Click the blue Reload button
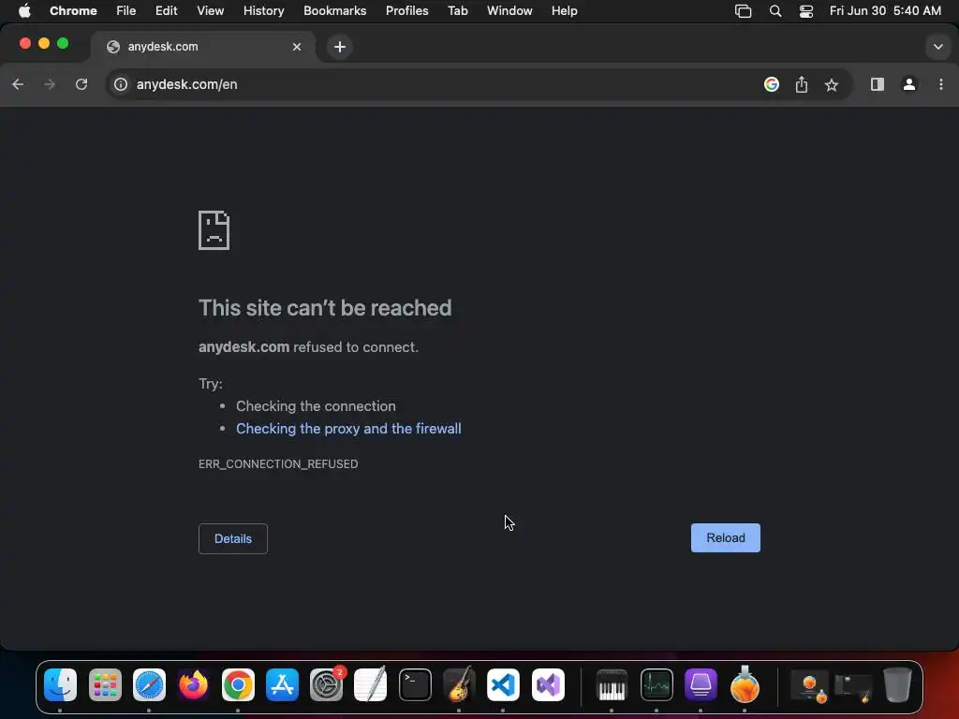The height and width of the screenshot is (719, 959). tap(726, 538)
